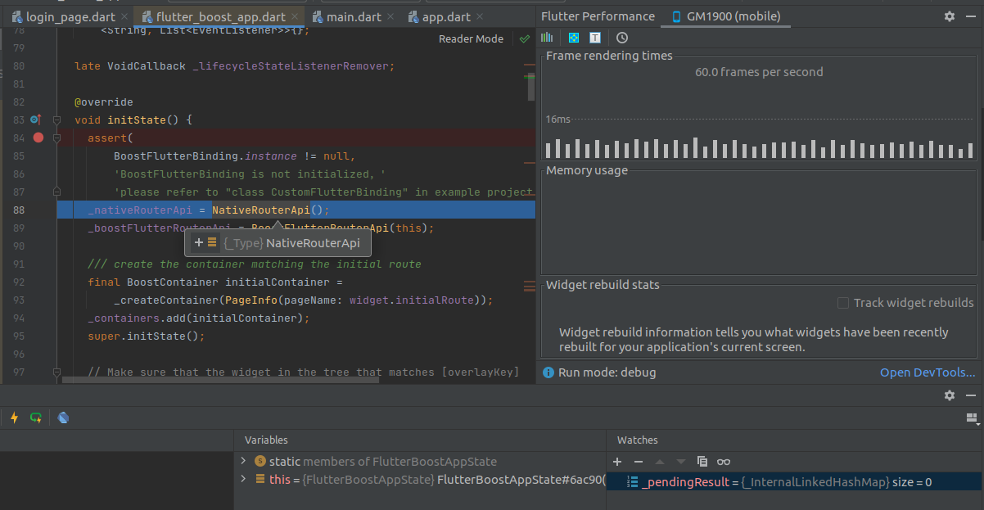The image size is (984, 510).
Task: Expand static members of FlutterBoostAppState
Action: tap(243, 461)
